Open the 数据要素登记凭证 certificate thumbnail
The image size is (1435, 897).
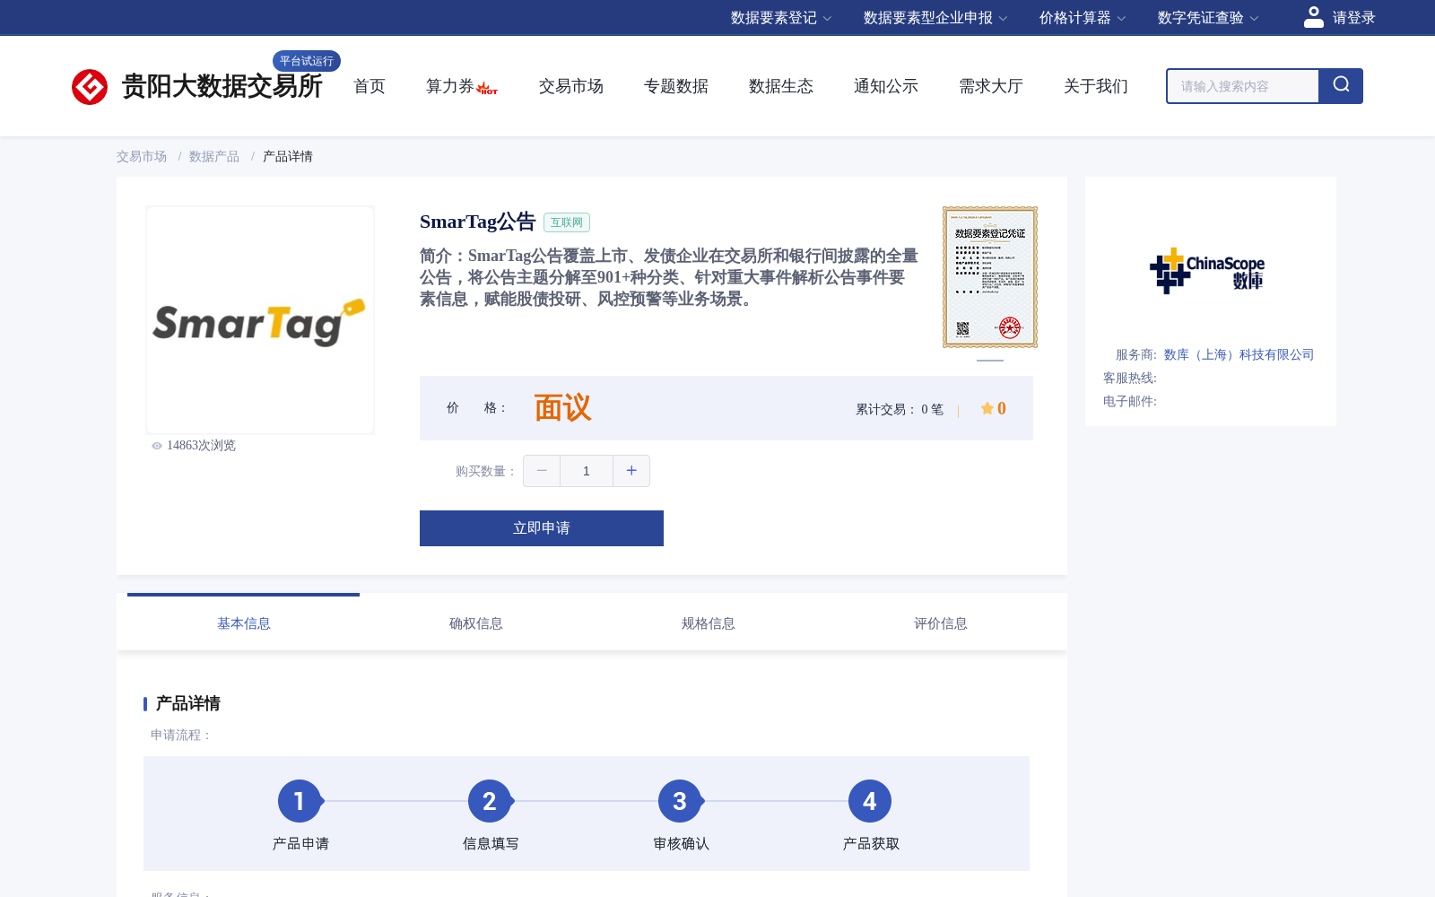990,277
